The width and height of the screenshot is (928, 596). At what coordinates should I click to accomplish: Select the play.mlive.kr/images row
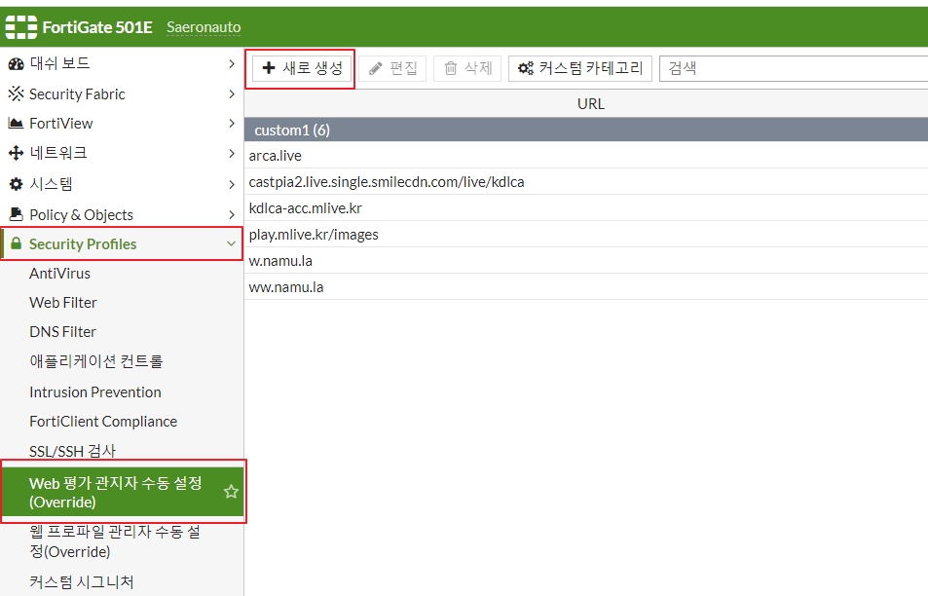click(x=586, y=235)
